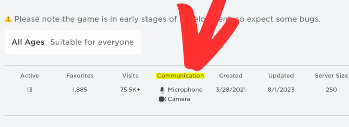
Task: Click the All Ages rating label
Action: coord(28,42)
